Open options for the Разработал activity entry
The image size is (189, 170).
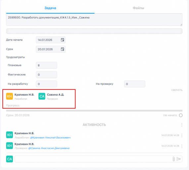(x=182, y=135)
